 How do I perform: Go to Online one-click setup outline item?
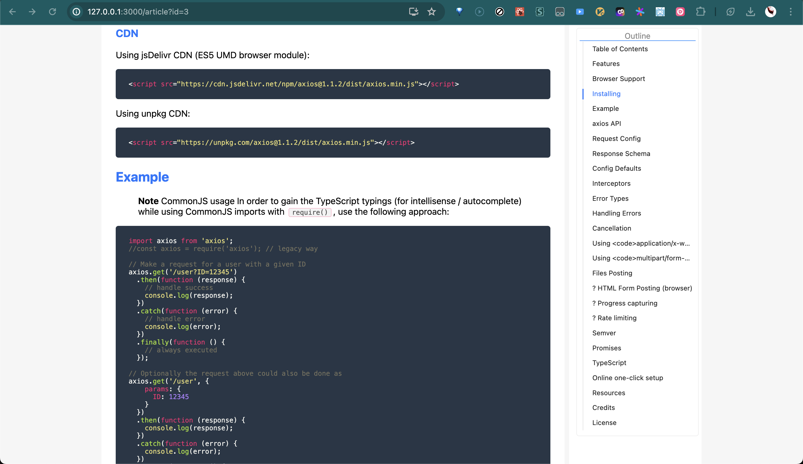[x=627, y=378]
